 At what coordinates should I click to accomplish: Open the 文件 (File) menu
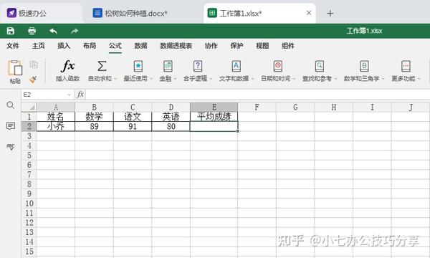[x=13, y=46]
